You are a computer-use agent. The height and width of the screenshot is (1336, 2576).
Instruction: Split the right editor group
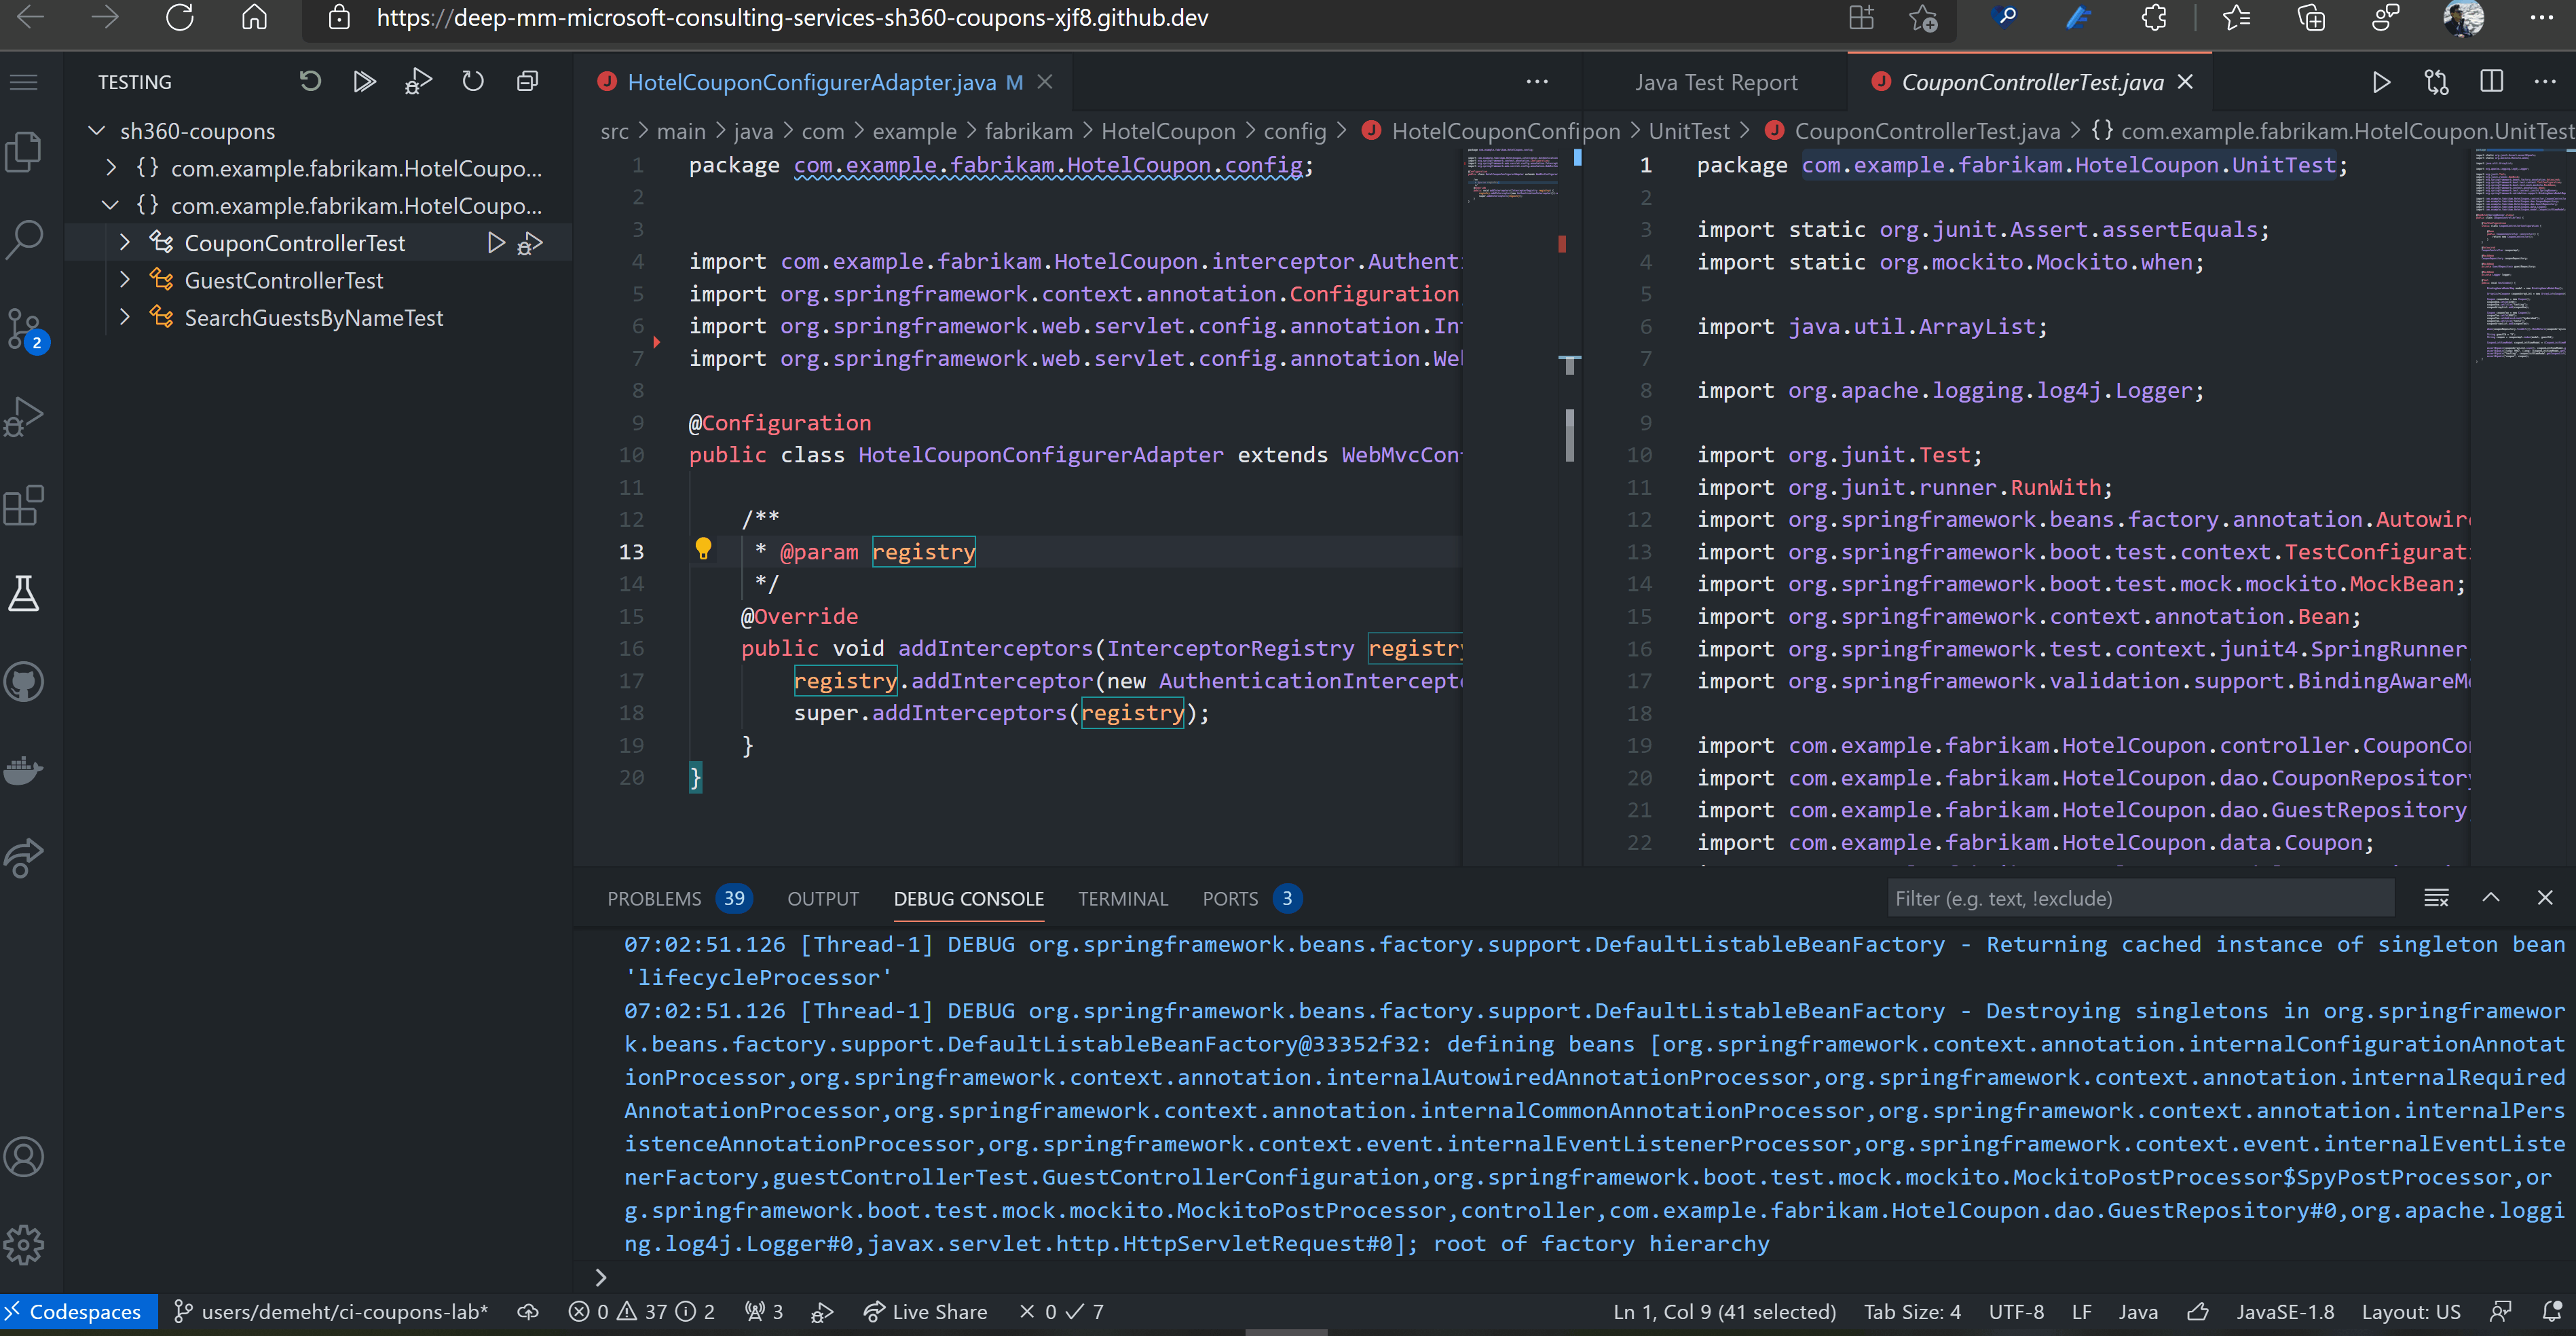click(x=2491, y=82)
